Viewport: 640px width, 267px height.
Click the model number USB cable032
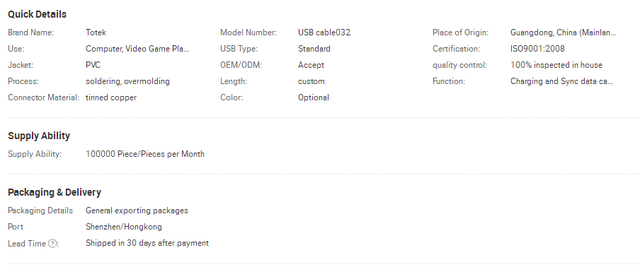click(324, 32)
